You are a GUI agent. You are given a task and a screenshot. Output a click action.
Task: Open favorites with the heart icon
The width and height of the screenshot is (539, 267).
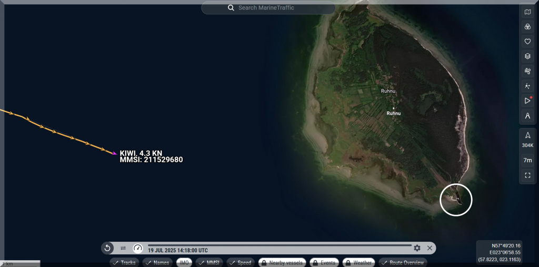pyautogui.click(x=527, y=41)
